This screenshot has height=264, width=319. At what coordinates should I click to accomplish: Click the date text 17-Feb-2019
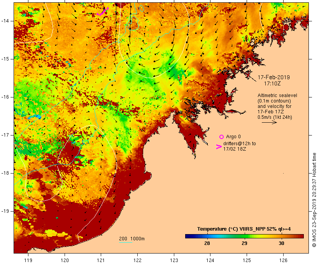tap(273, 77)
